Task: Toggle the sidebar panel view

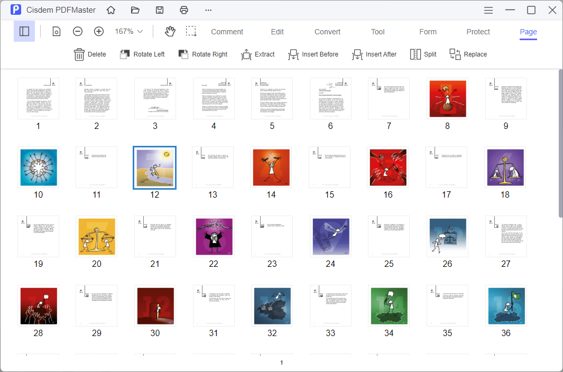Action: 24,31
